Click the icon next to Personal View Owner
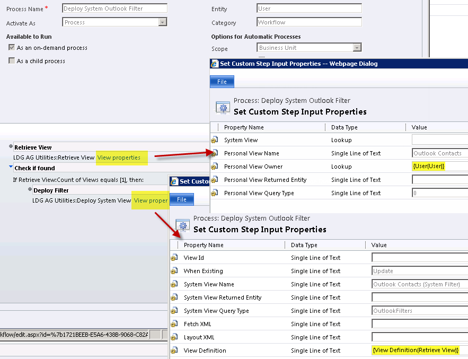This screenshot has width=468, height=359. point(215,166)
